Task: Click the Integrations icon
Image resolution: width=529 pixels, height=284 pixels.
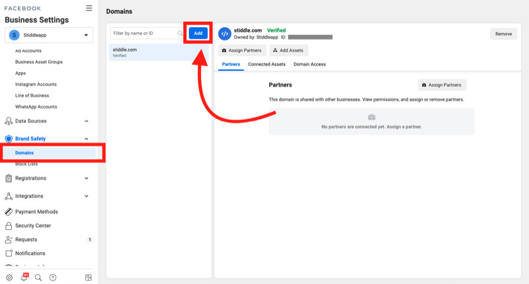Action: [9, 196]
